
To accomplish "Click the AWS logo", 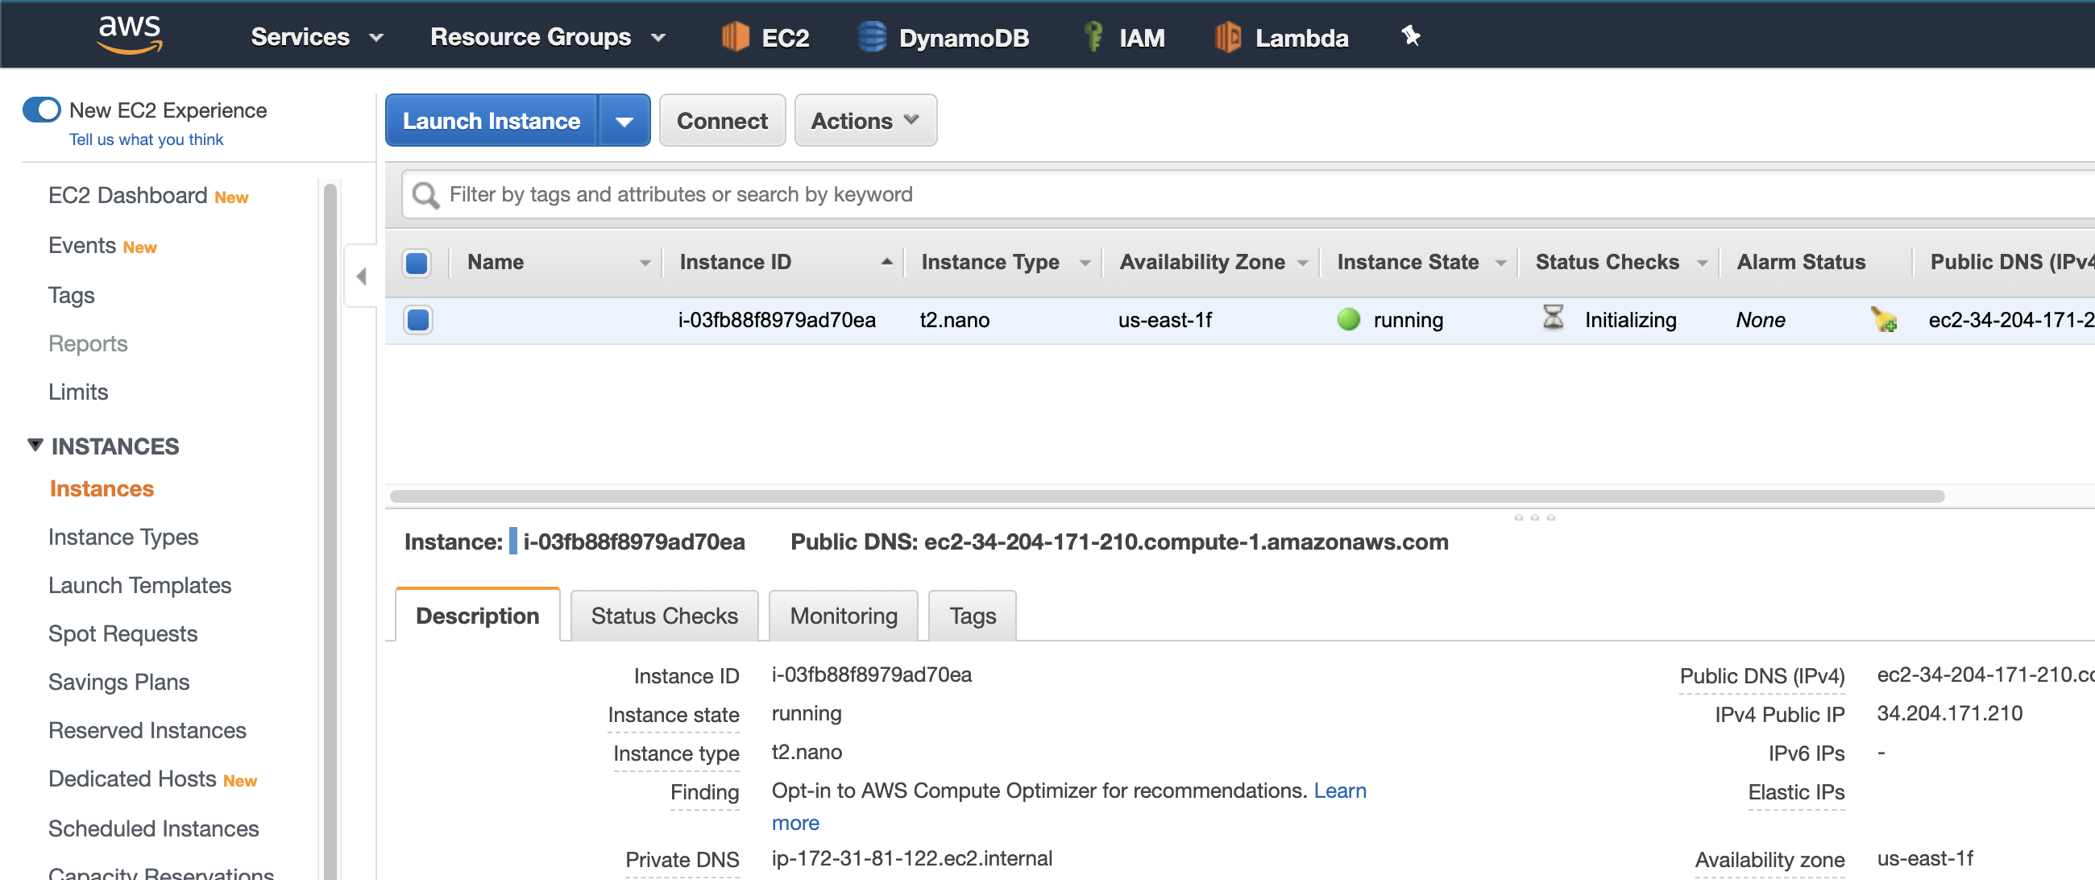I will pyautogui.click(x=129, y=35).
